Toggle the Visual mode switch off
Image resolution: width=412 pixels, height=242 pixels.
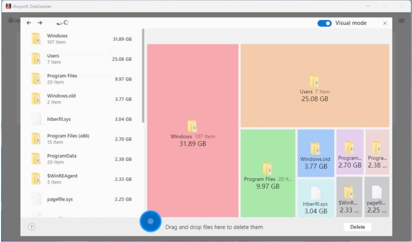pos(324,23)
